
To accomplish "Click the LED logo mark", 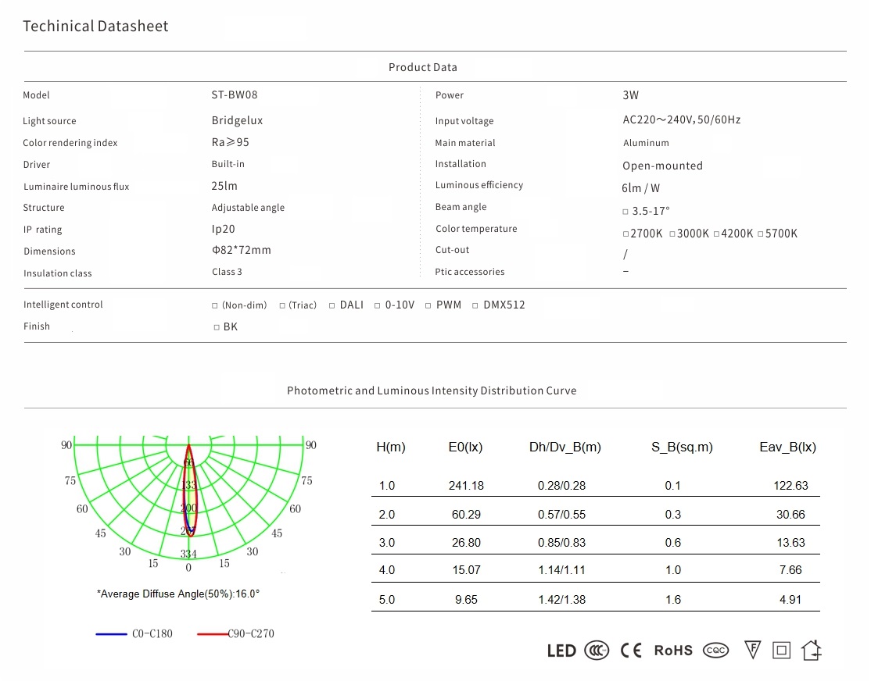I will tap(561, 651).
